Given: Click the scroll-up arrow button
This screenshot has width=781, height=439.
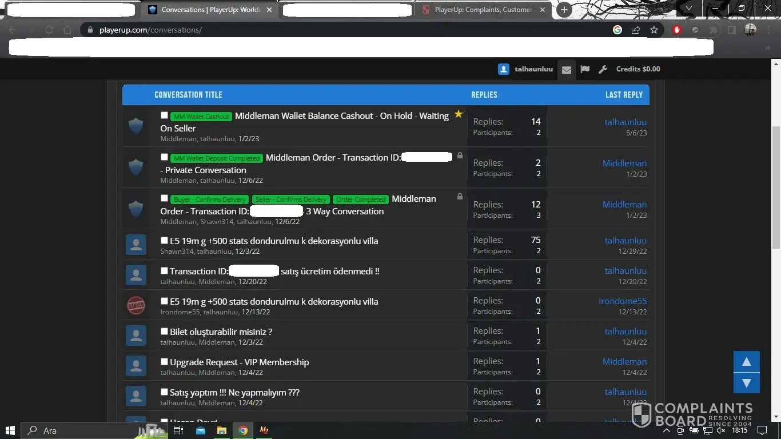Looking at the screenshot, I should point(746,362).
